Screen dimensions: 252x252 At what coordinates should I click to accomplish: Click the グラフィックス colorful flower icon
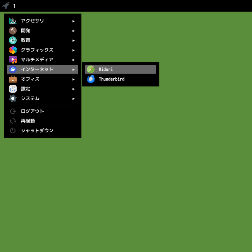[x=13, y=50]
